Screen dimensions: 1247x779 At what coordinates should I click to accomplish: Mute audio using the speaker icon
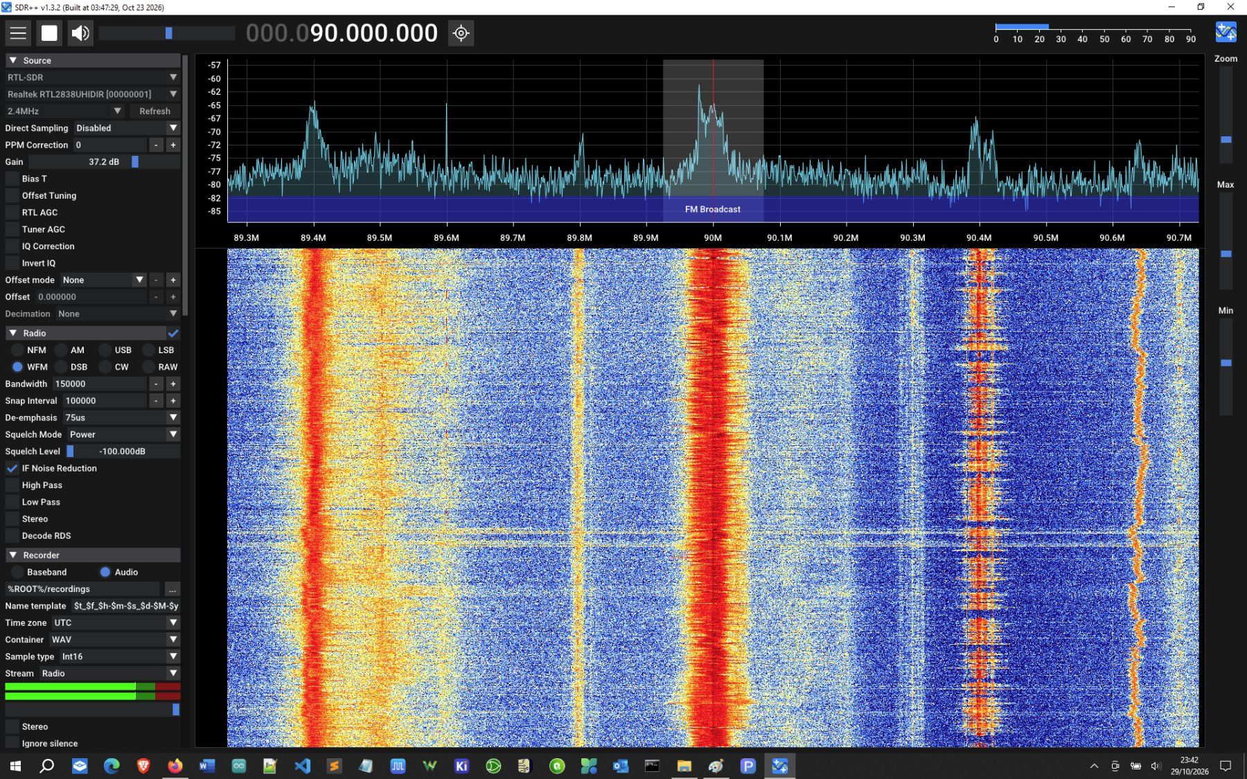[80, 33]
